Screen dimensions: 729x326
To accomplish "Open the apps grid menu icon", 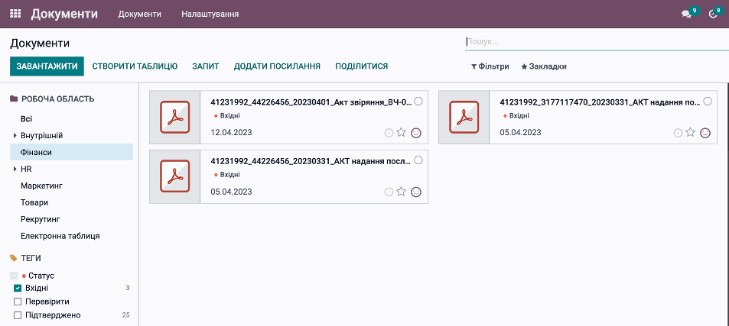I will (15, 14).
